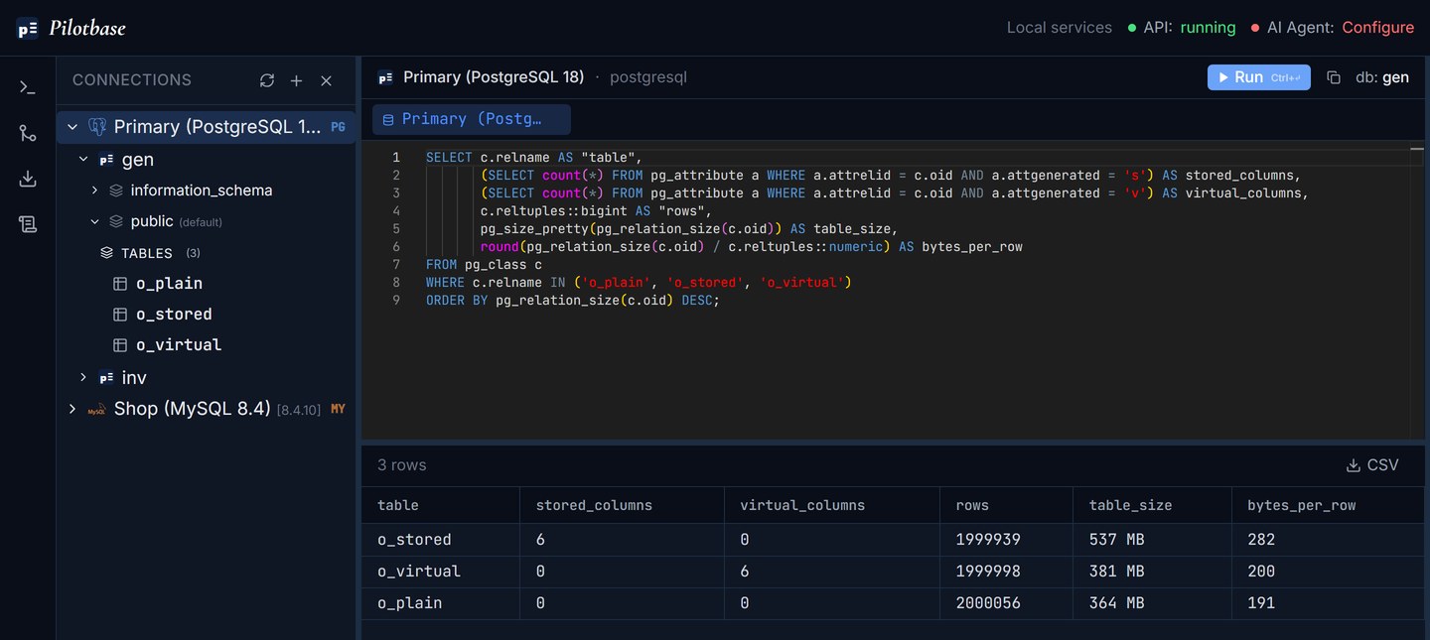The image size is (1430, 640).
Task: Click the CSV download icon
Action: point(1353,465)
